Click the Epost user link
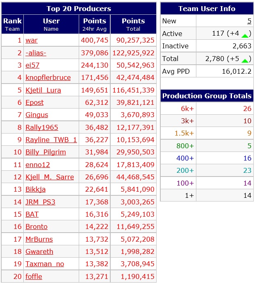255x283 pixels. click(34, 102)
